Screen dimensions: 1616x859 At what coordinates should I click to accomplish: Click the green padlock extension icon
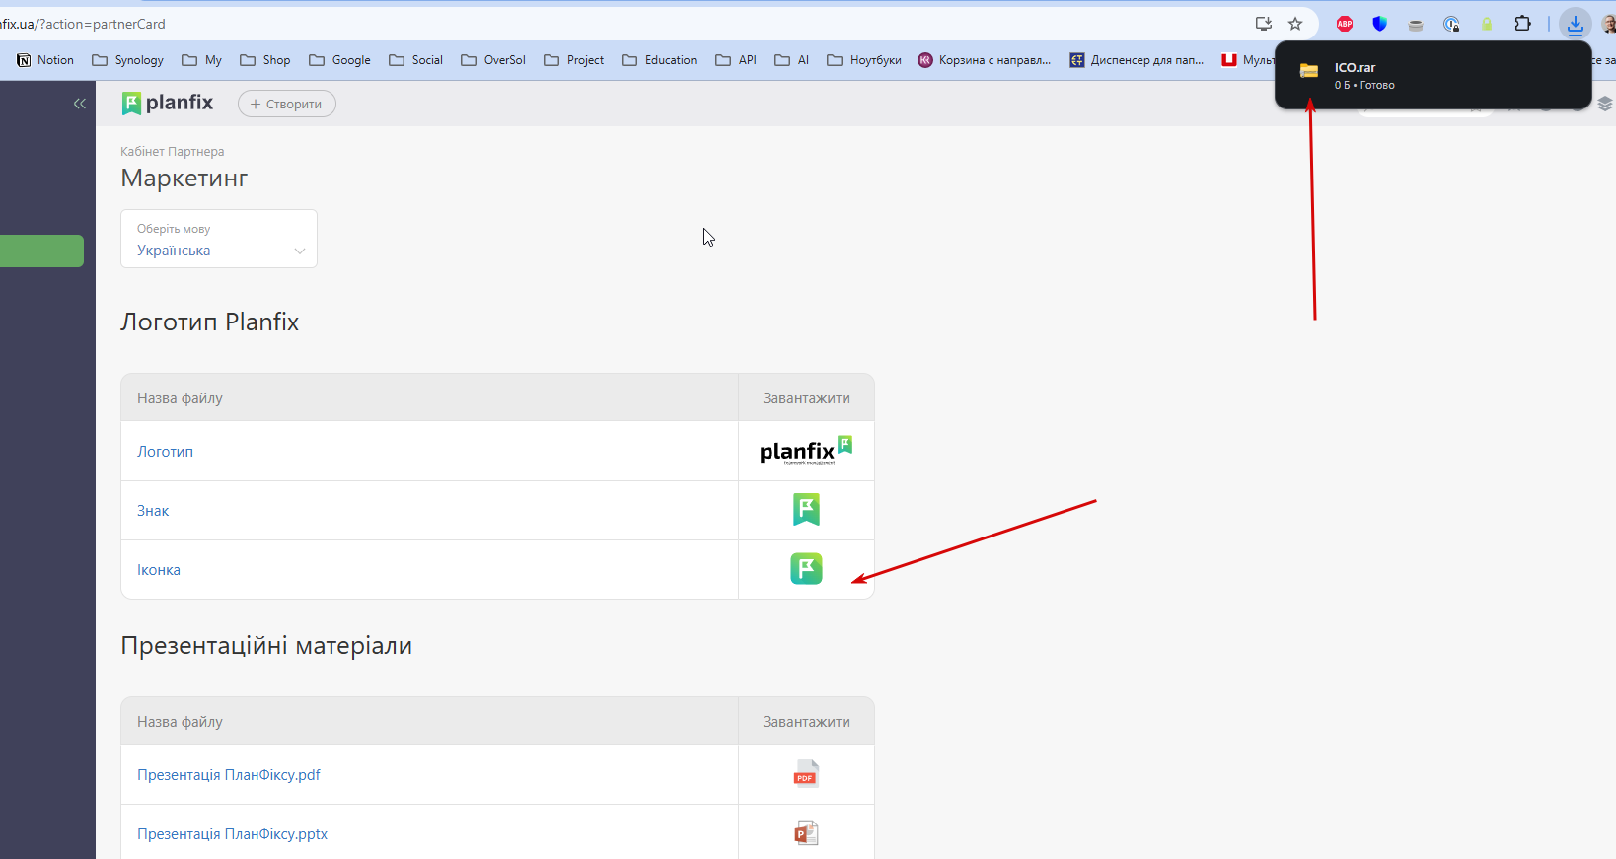click(x=1487, y=24)
